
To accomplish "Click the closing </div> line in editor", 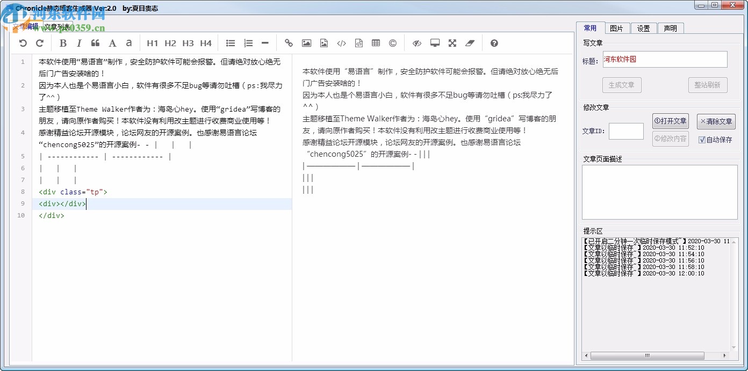I will (x=52, y=215).
